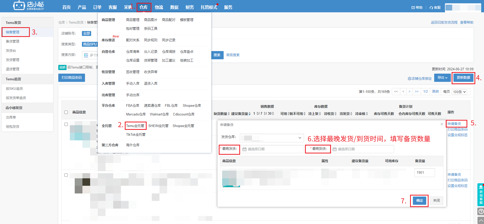Sort by 待收货 column arrows
The height and width of the screenshot is (224, 484).
point(336,114)
